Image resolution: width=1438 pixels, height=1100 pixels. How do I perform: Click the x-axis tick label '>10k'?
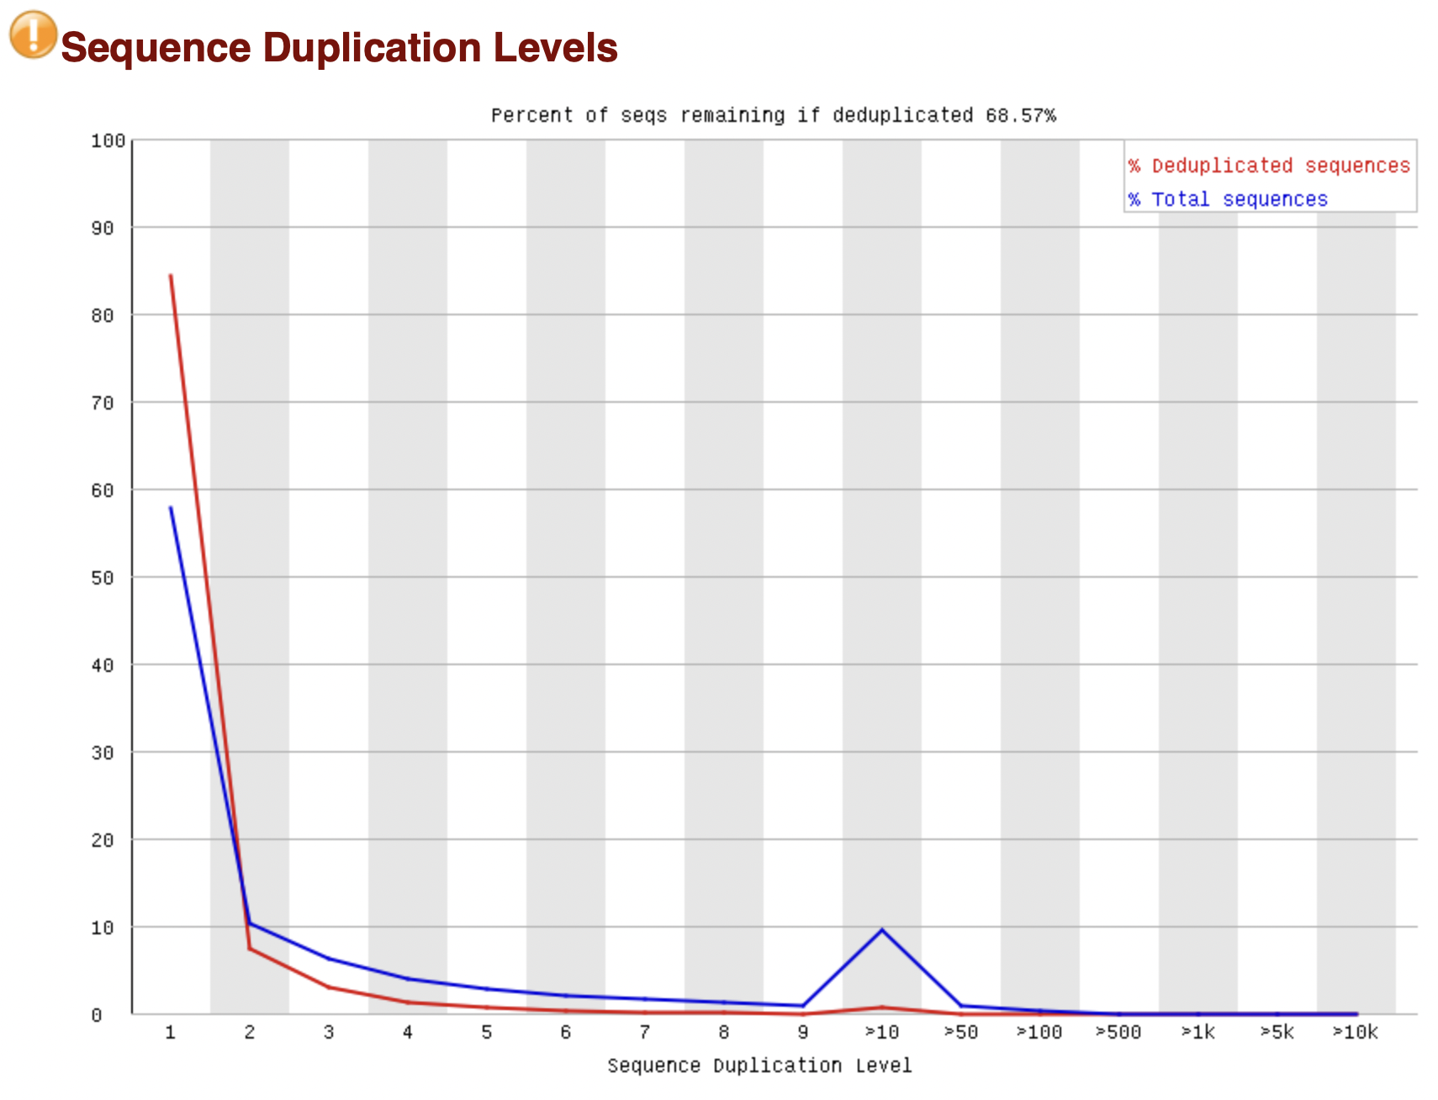point(1356,1032)
